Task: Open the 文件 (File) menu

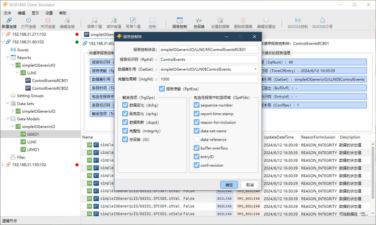Action: [7, 13]
